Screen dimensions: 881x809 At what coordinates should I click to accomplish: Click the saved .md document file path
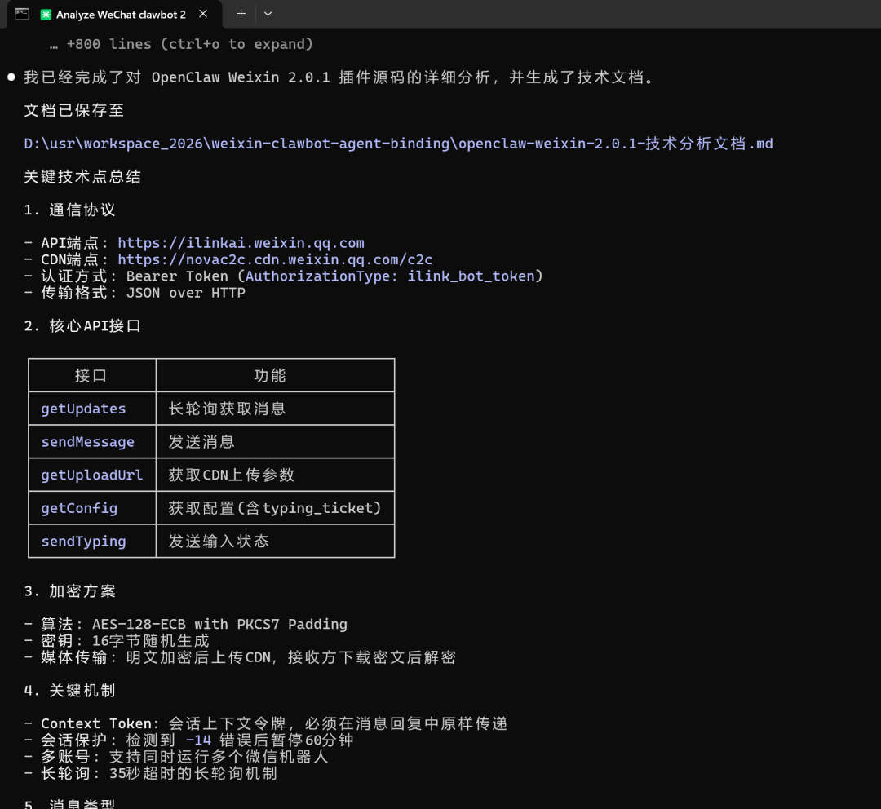(398, 144)
